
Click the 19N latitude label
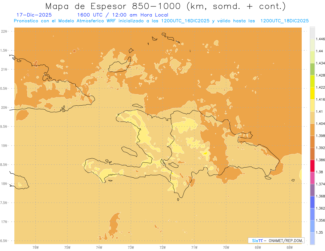(x=4, y=145)
